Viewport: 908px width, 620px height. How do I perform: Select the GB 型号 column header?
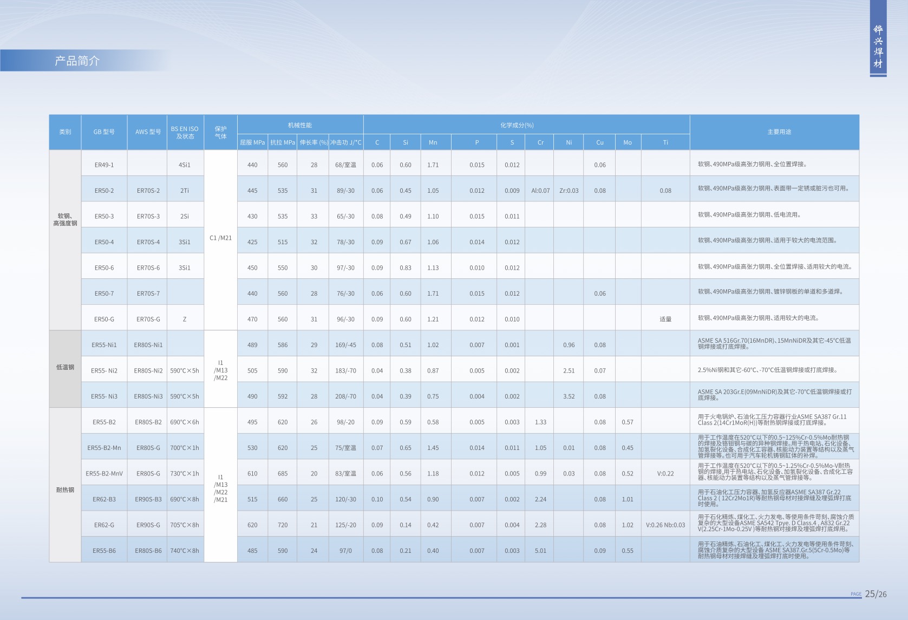click(x=104, y=132)
